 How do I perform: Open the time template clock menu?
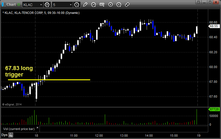[77, 5]
